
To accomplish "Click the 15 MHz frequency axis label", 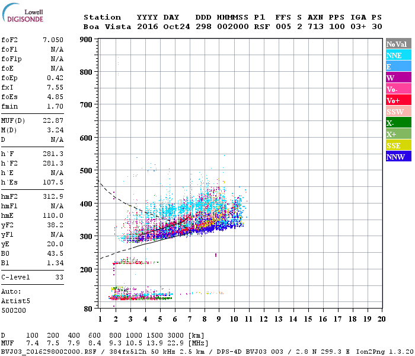I will click(308, 319).
